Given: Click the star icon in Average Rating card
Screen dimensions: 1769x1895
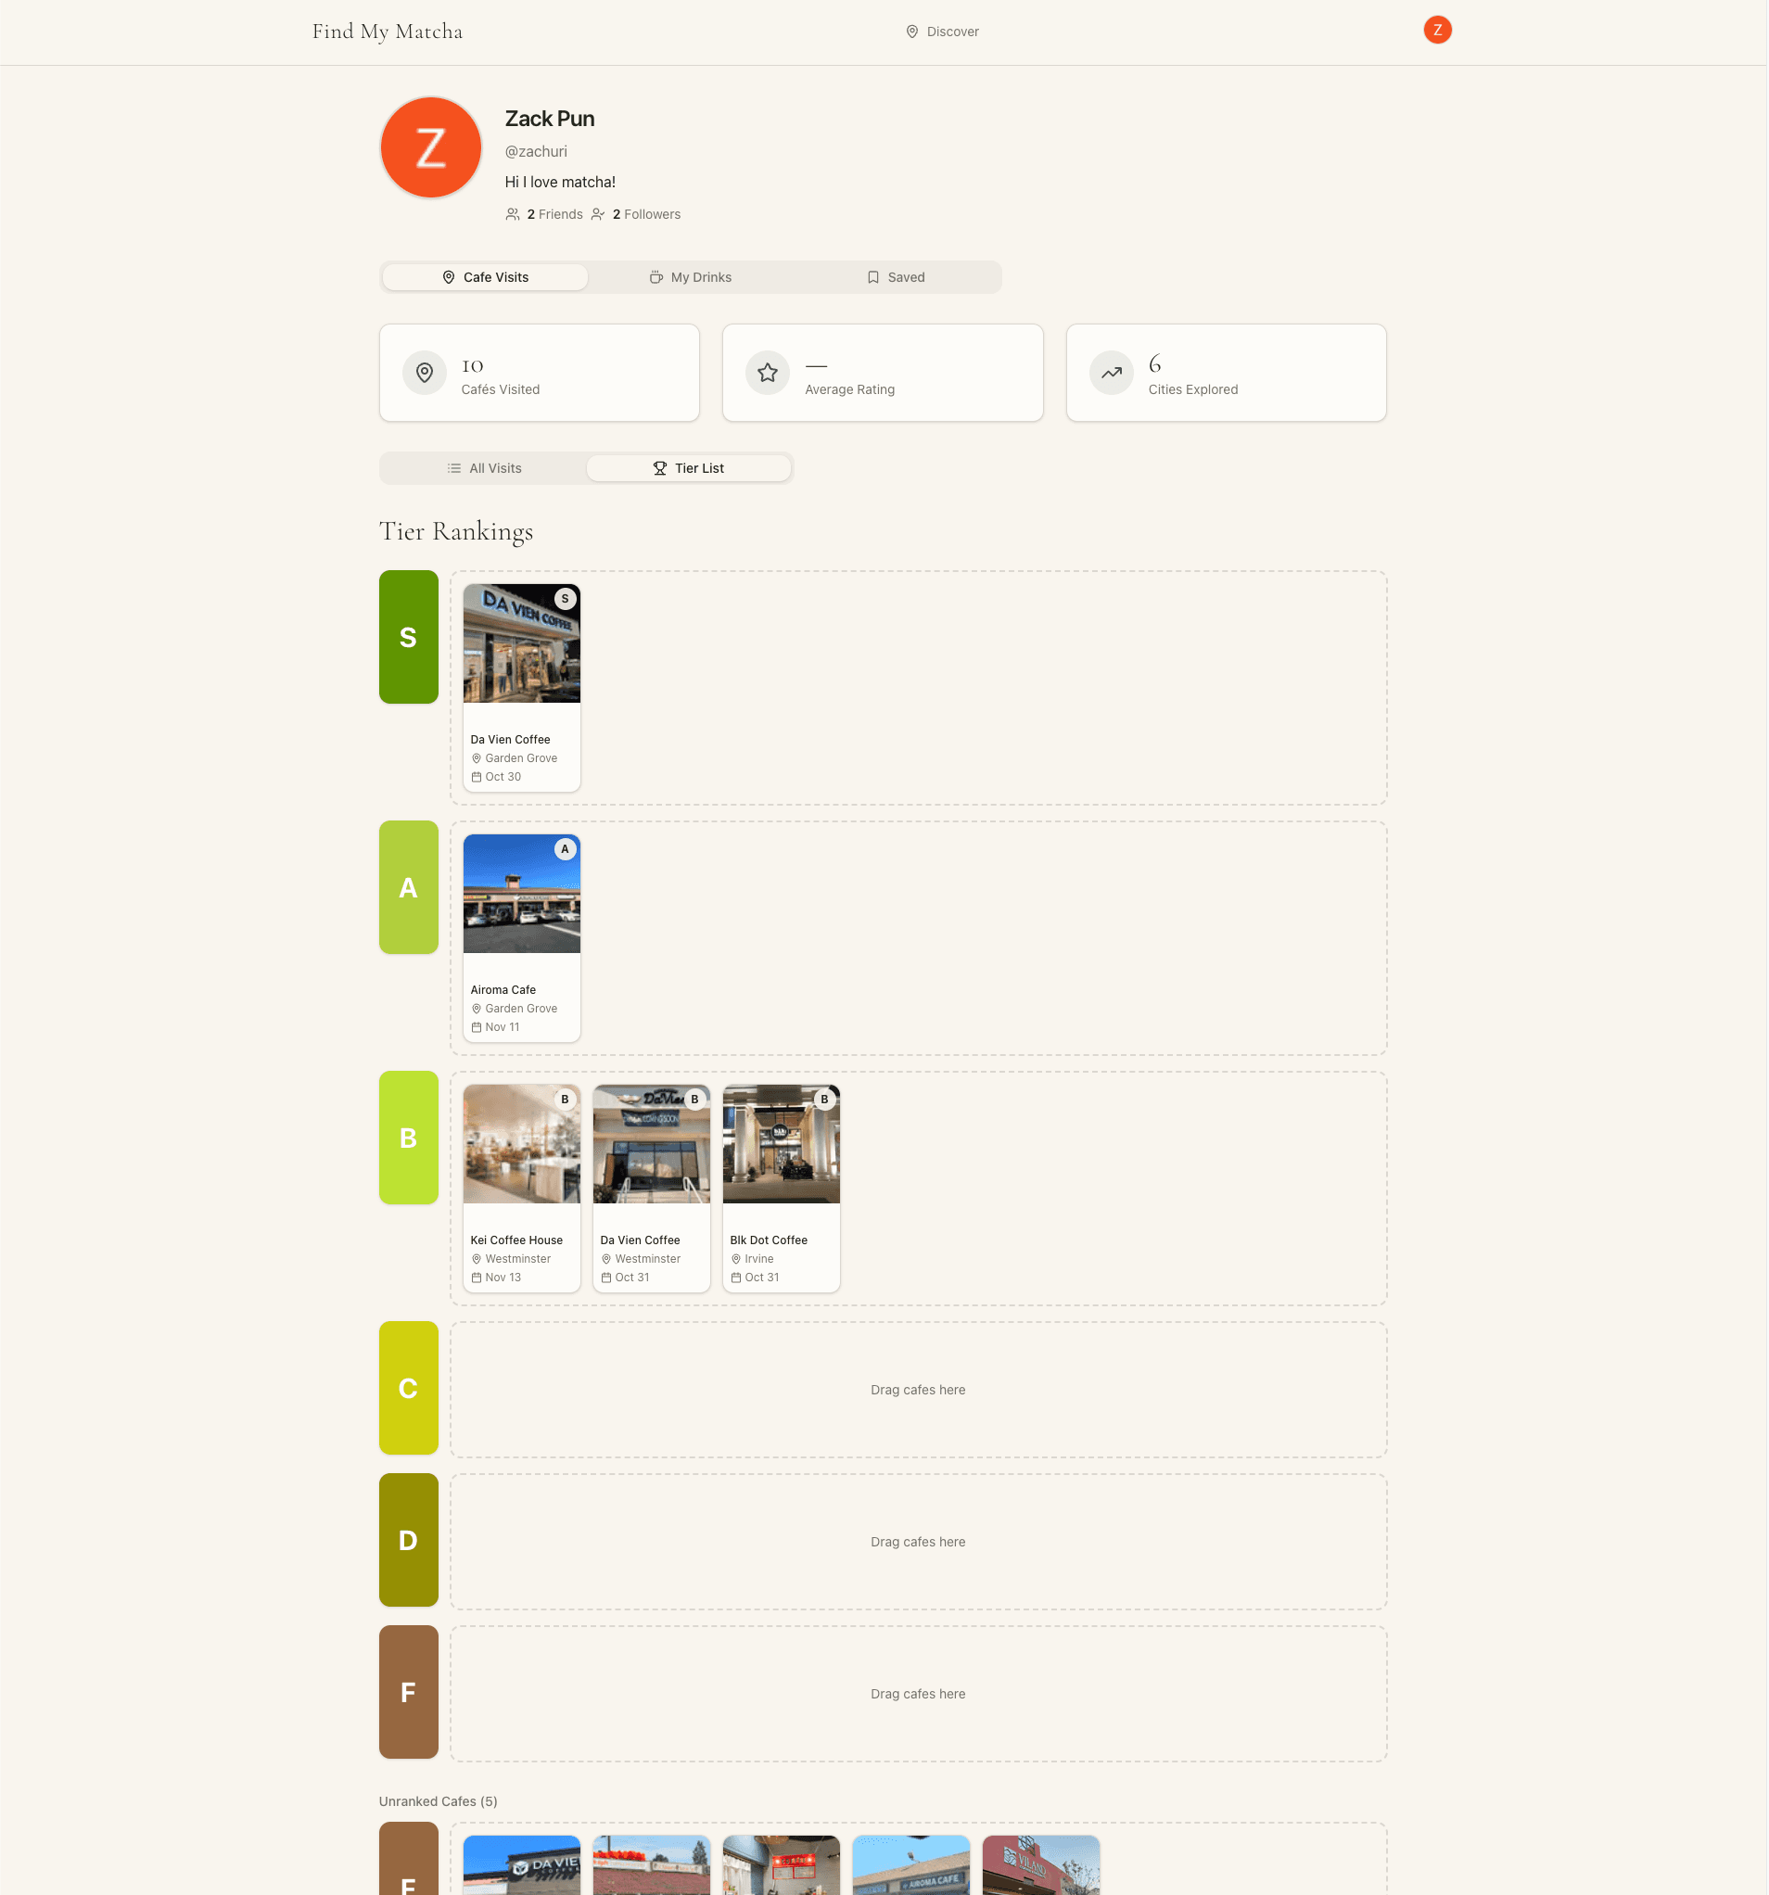Looking at the screenshot, I should coord(768,373).
